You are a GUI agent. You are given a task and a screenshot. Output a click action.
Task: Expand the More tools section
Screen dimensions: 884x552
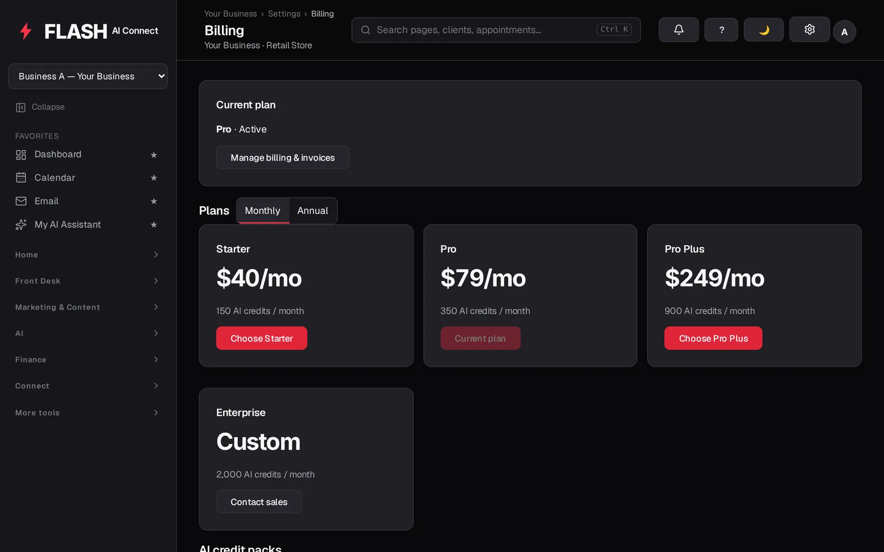(x=87, y=412)
